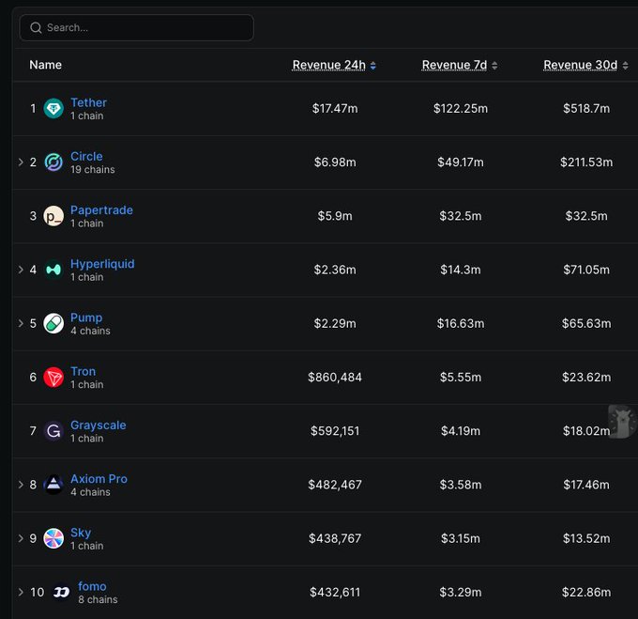The image size is (638, 619).
Task: Open the Axiom Pro protocol link
Action: [99, 479]
